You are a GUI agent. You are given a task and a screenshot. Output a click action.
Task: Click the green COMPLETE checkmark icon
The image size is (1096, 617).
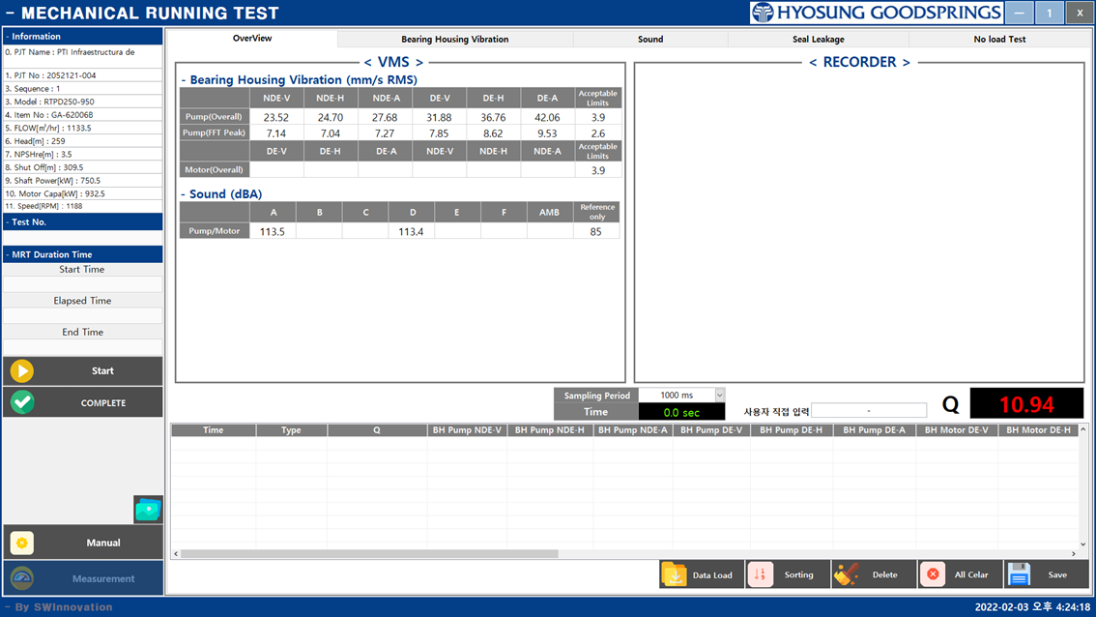click(x=22, y=402)
